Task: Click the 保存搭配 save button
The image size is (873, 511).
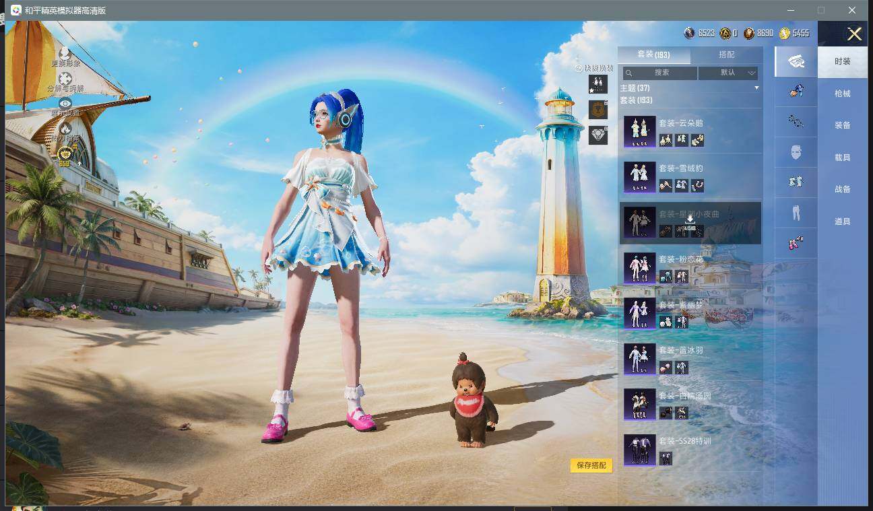Action: (591, 465)
